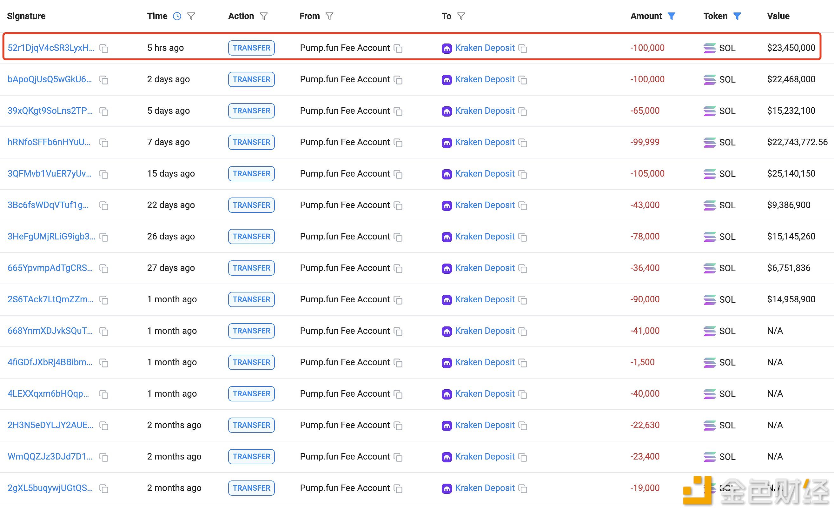The image size is (834, 510).
Task: Open Kraken Deposit link in 27 days ago row
Action: 485,268
